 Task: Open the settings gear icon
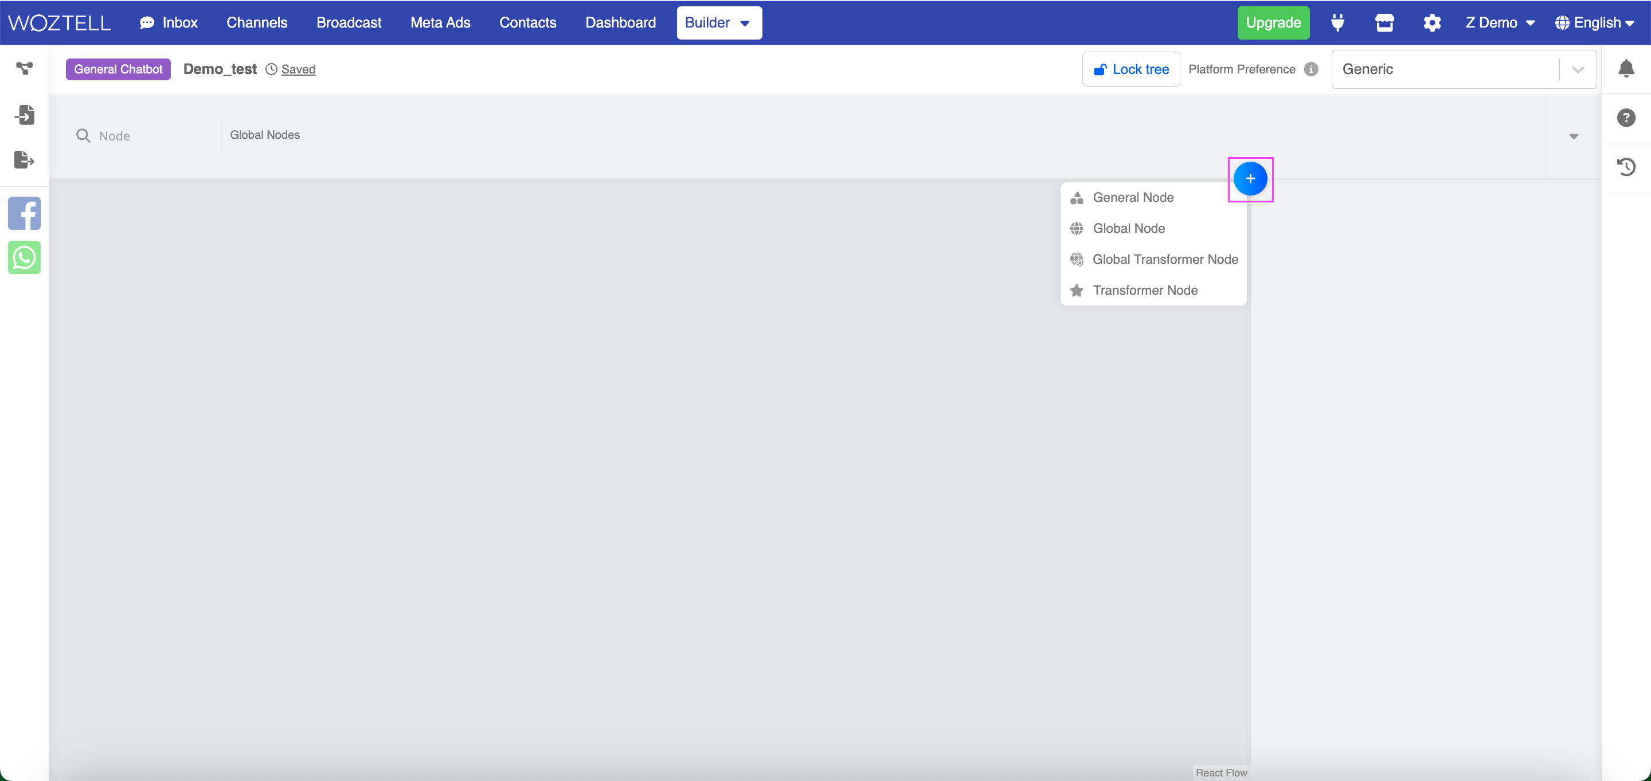coord(1432,22)
